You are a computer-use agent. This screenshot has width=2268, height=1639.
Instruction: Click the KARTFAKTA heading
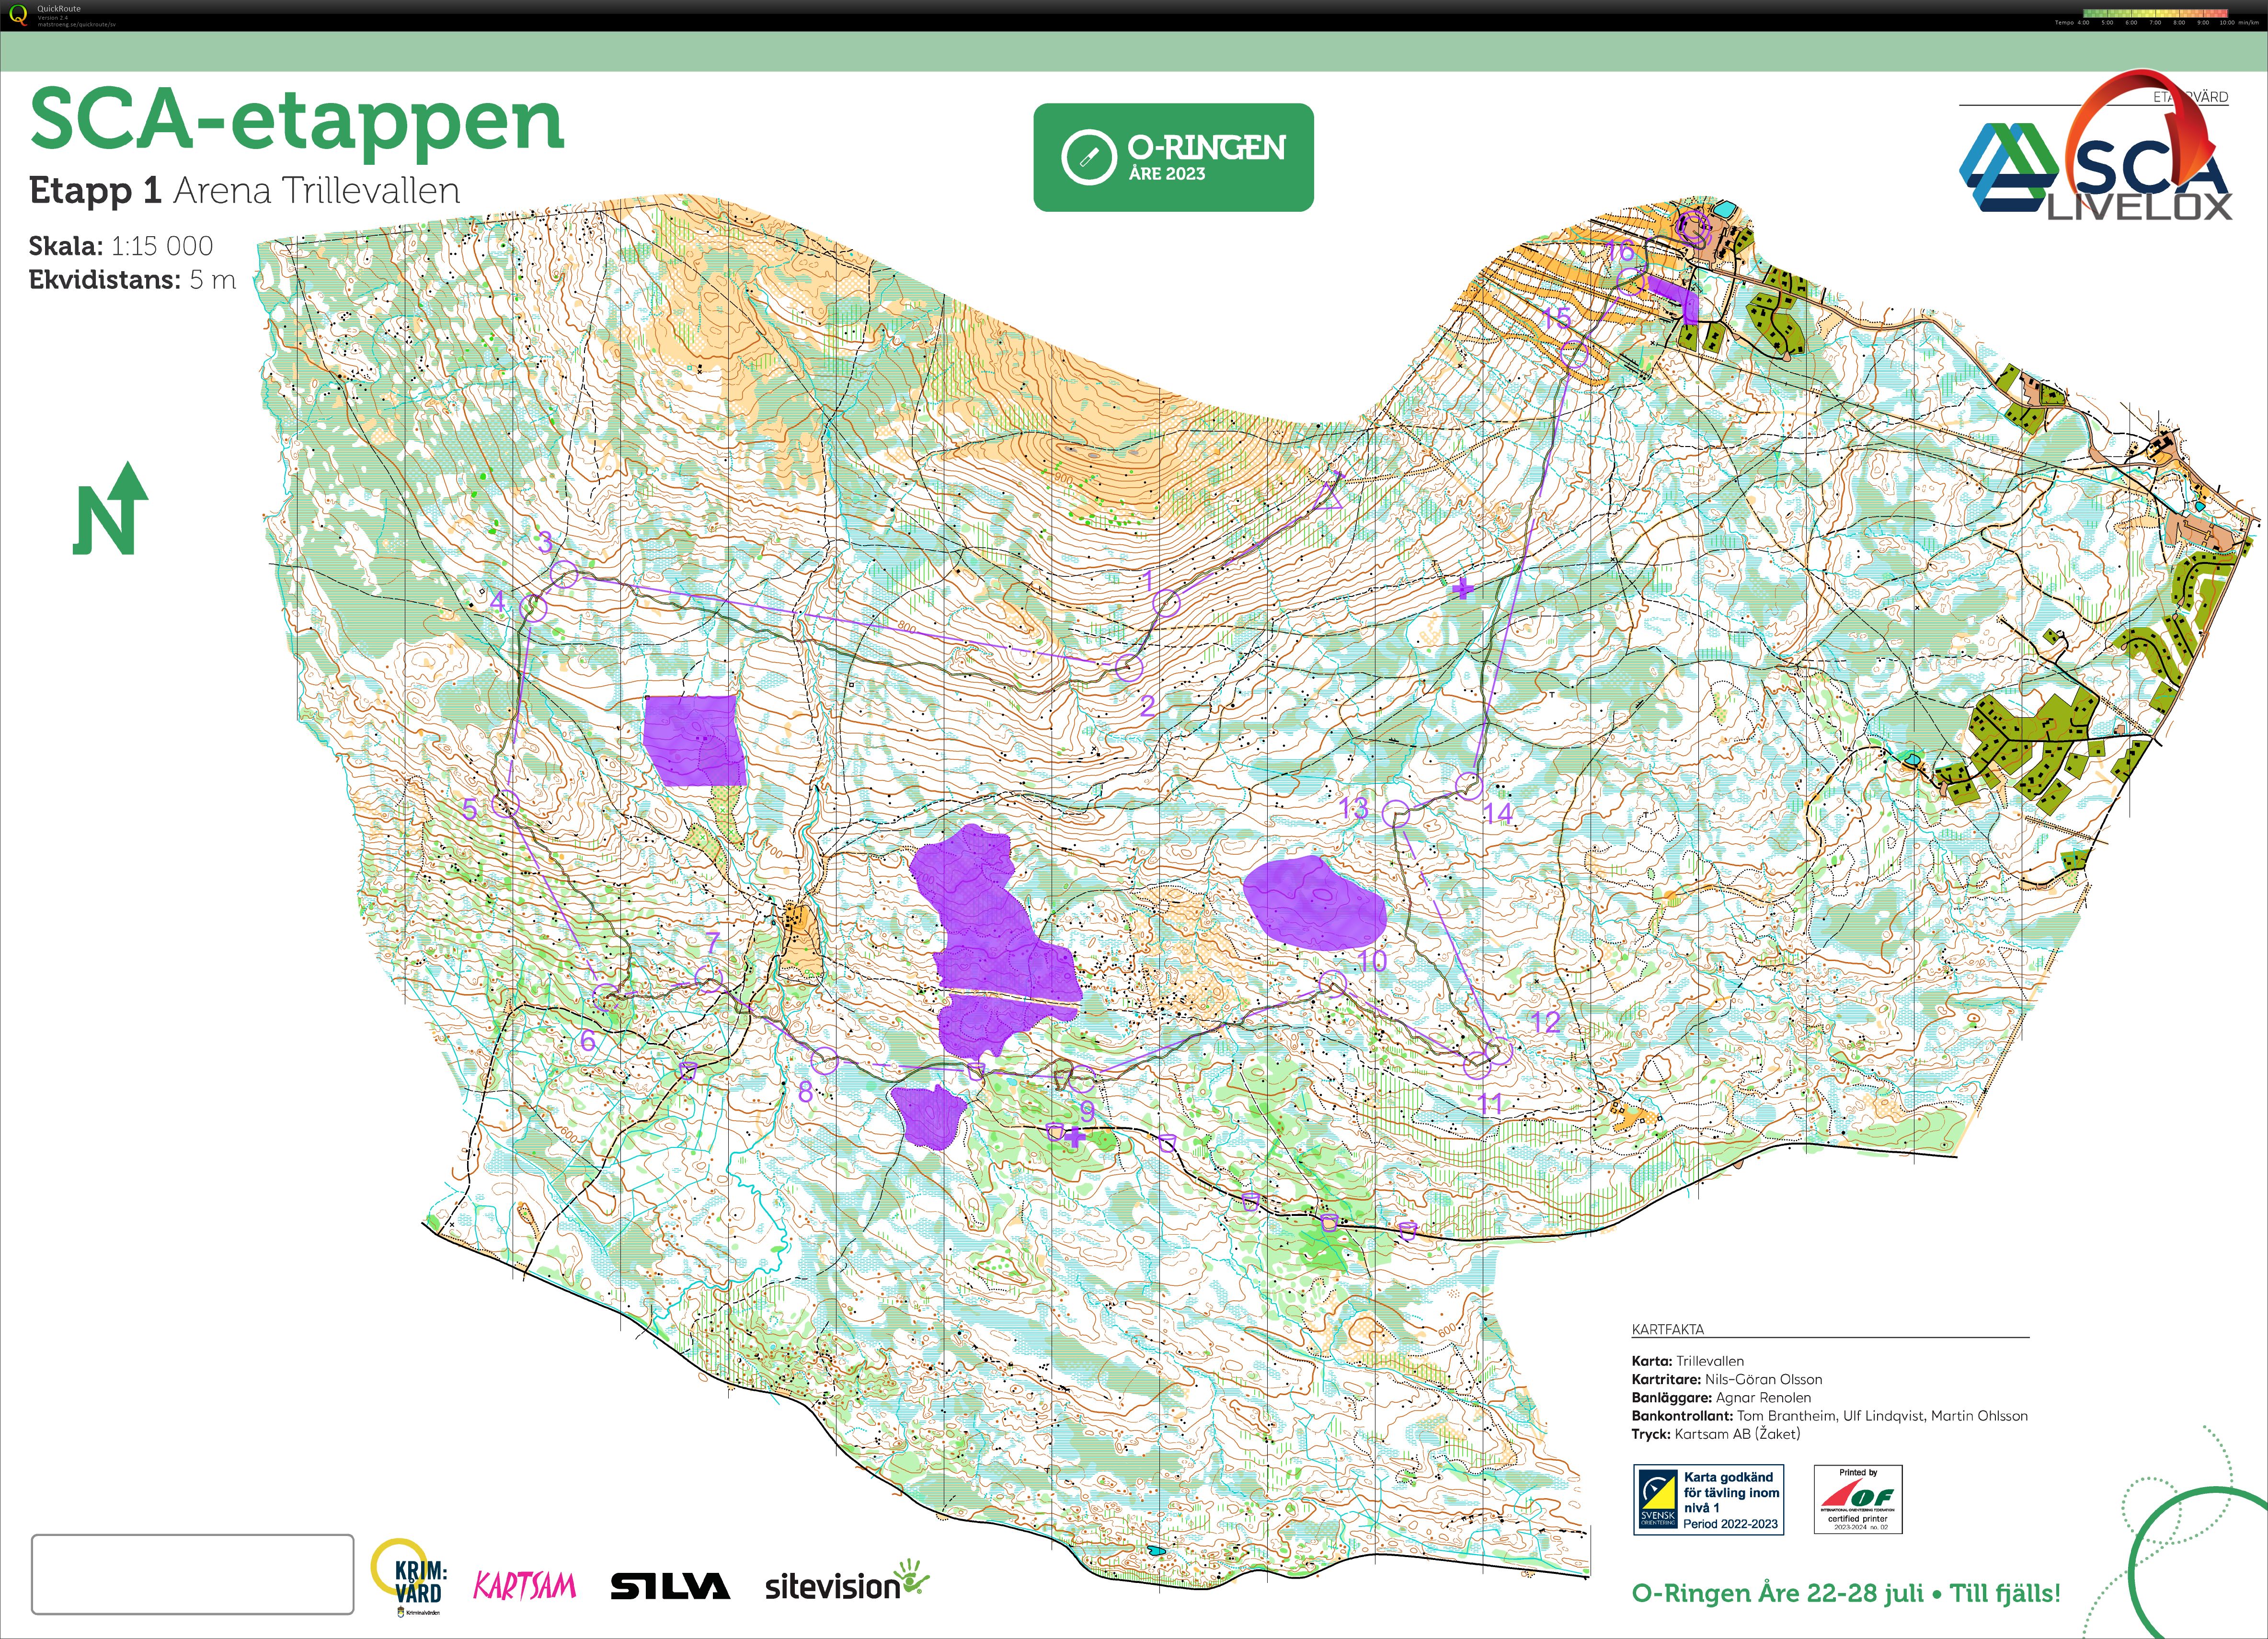1668,1329
